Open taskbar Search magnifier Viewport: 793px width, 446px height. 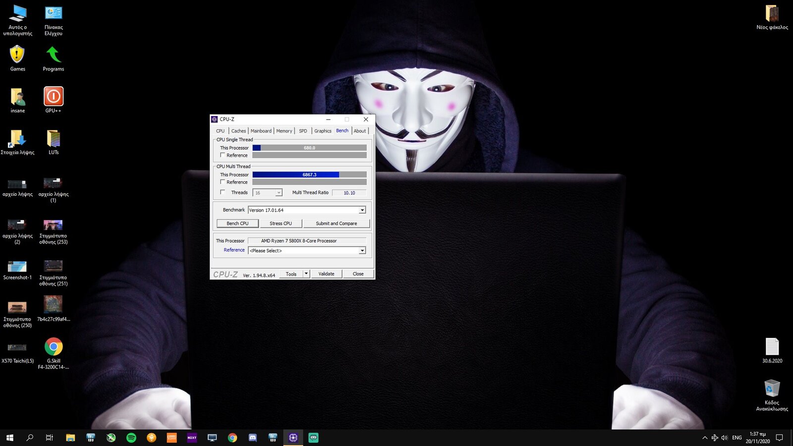point(30,438)
